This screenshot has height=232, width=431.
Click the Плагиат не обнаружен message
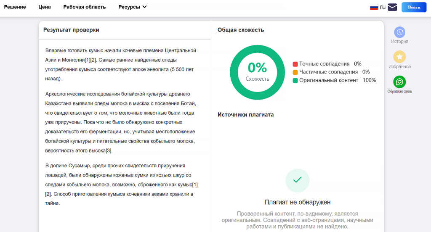298,202
